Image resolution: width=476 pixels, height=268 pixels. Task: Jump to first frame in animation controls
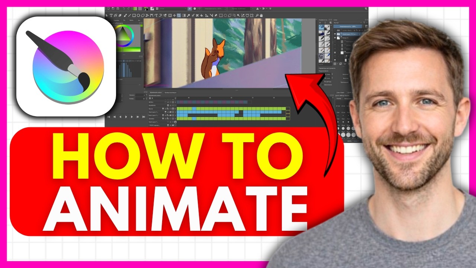[x=109, y=117]
